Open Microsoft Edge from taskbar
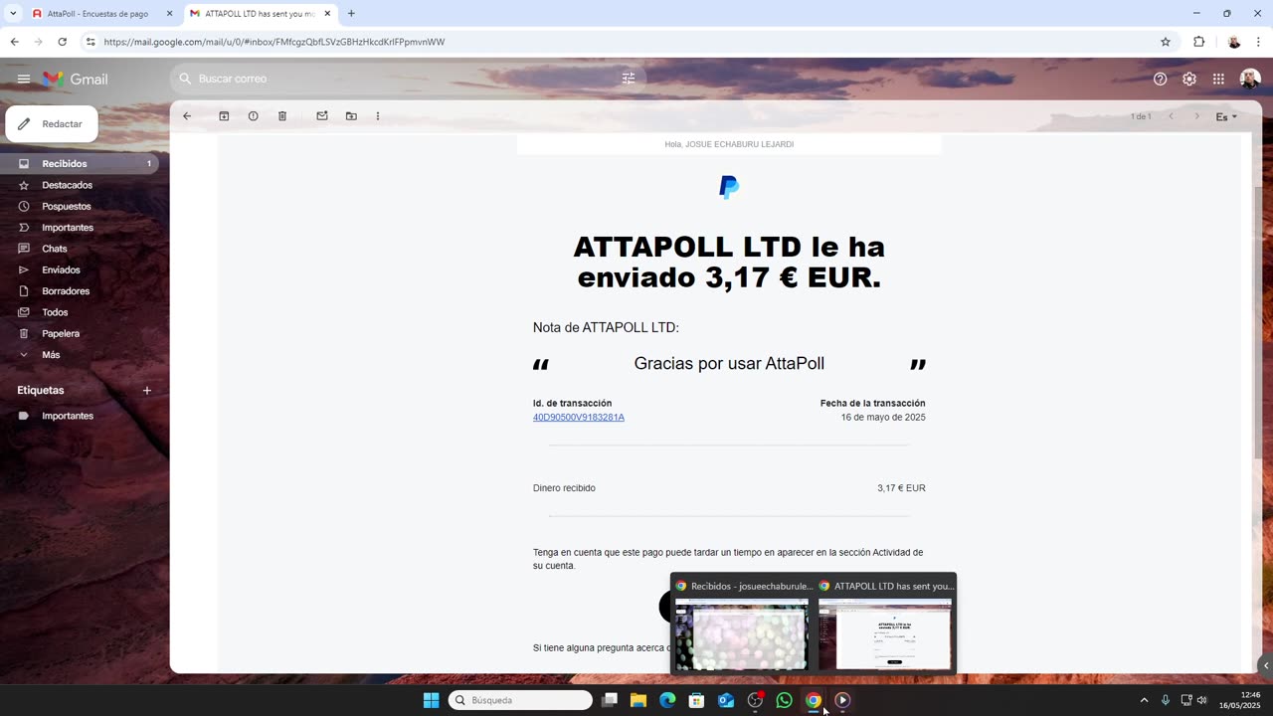Image resolution: width=1273 pixels, height=716 pixels. click(x=667, y=700)
